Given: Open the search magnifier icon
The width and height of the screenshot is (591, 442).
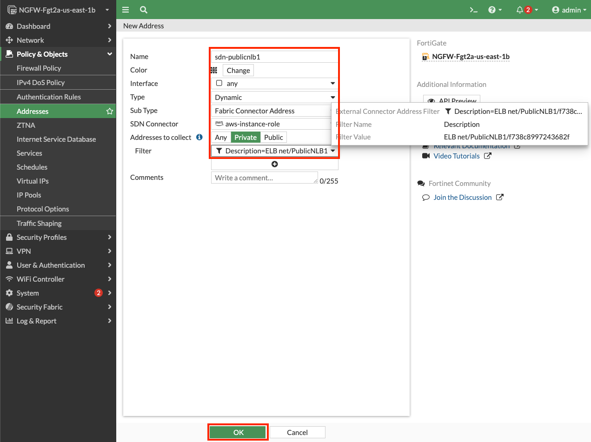Looking at the screenshot, I should (x=144, y=10).
